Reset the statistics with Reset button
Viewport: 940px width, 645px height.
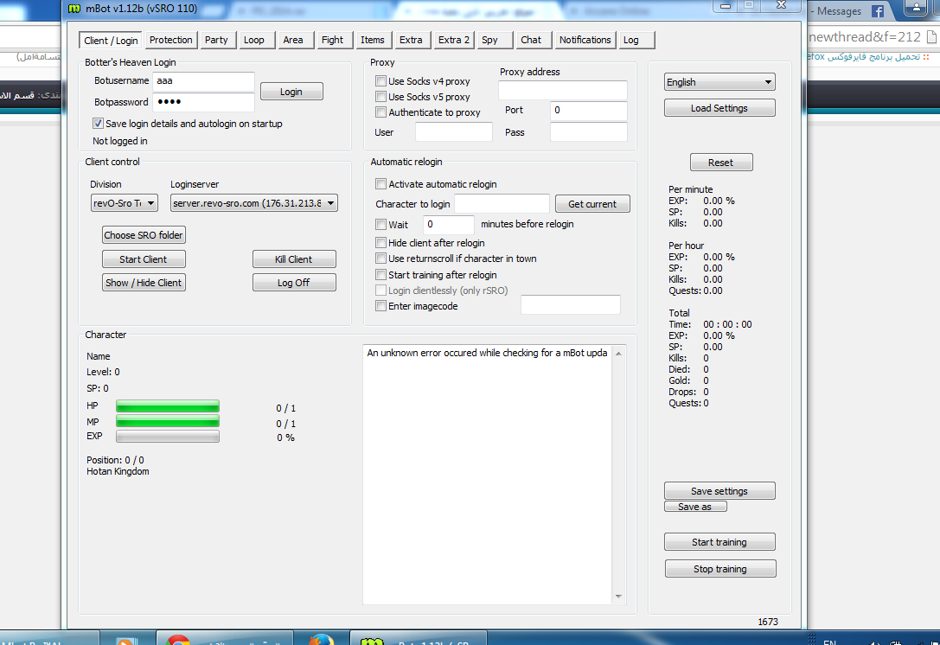click(x=721, y=163)
